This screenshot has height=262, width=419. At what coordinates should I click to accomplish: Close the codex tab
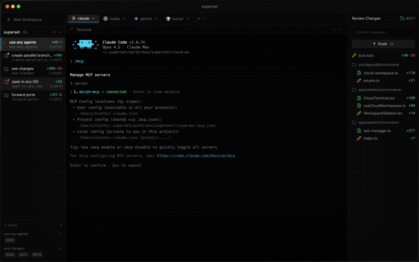pyautogui.click(x=124, y=19)
